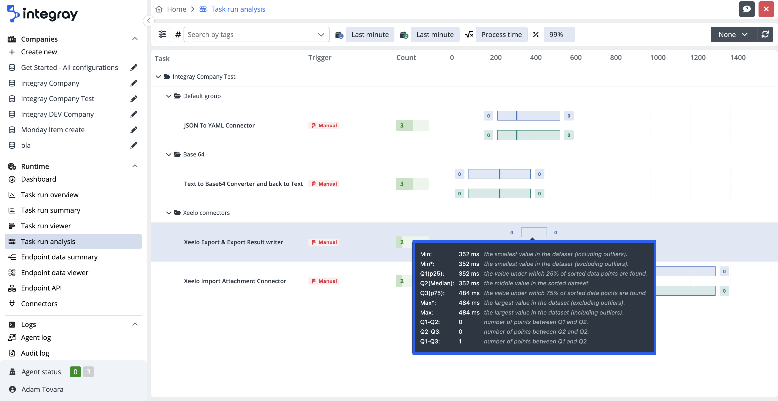The image size is (778, 401).
Task: Click the first Last minute period button
Action: (370, 34)
